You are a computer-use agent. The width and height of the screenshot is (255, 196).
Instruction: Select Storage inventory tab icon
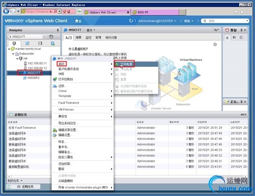coord(40,43)
